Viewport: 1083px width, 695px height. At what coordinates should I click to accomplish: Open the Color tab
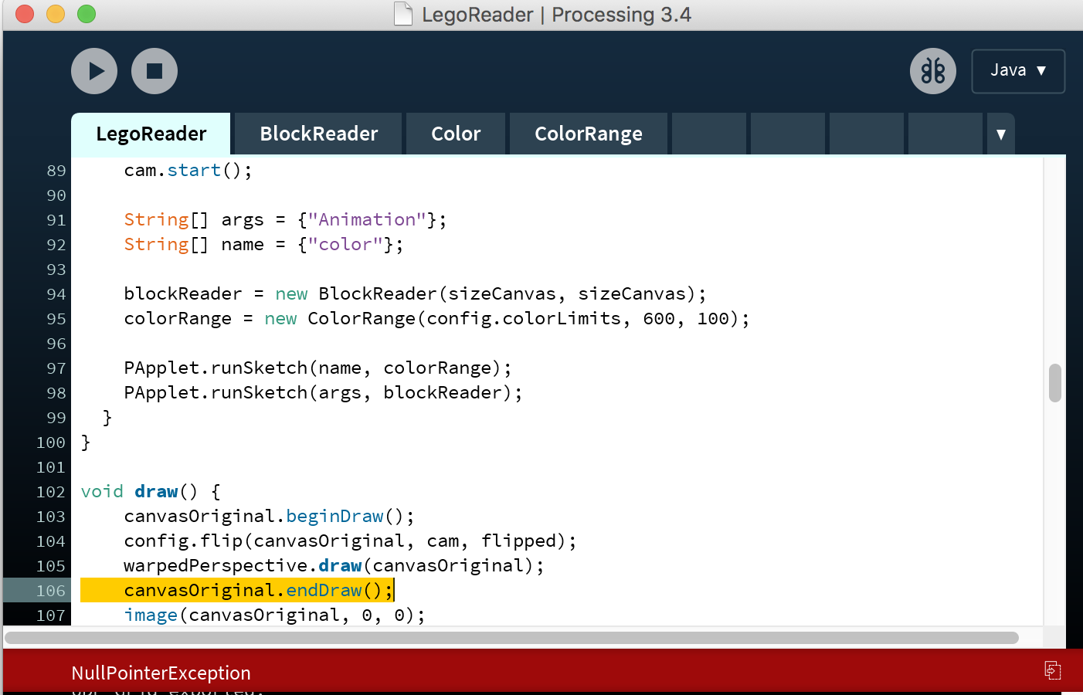coord(456,134)
